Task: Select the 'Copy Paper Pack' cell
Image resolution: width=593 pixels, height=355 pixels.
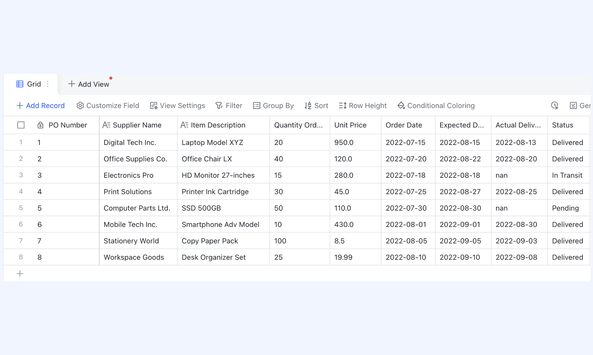Action: pos(224,241)
